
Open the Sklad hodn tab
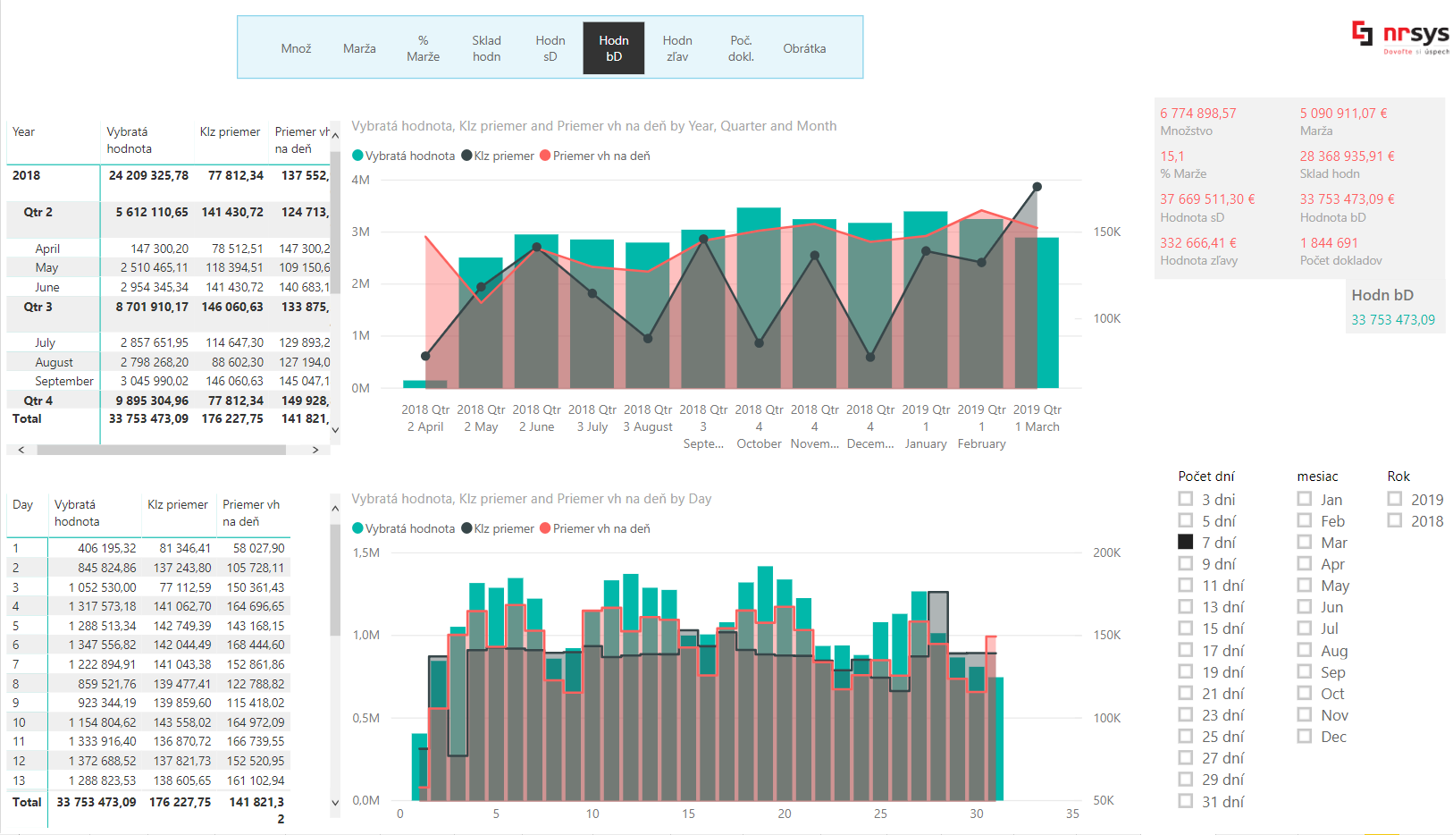(x=486, y=48)
